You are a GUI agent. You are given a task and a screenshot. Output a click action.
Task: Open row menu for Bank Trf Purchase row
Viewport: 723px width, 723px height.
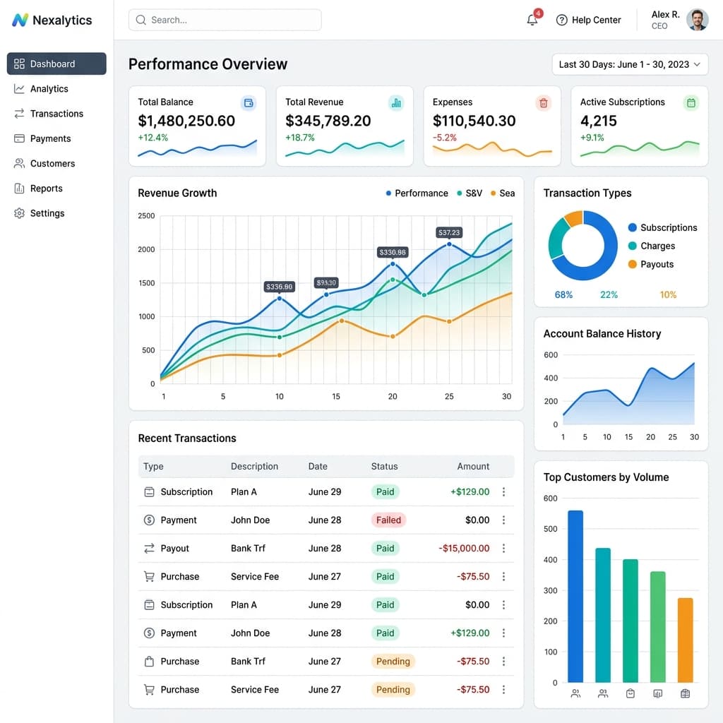503,661
